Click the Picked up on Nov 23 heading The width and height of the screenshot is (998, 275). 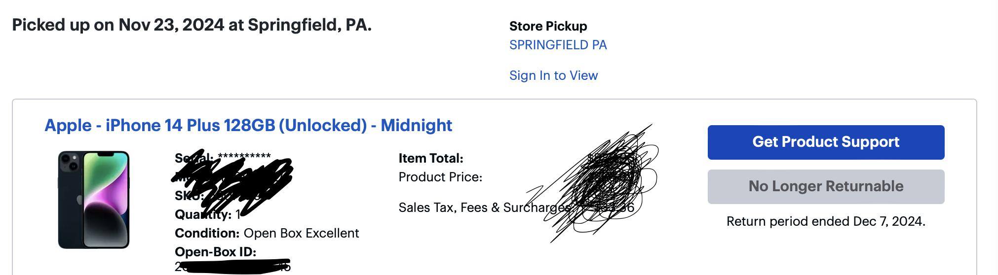[192, 25]
